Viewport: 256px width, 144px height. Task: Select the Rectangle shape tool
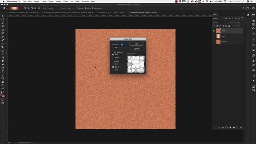click(3, 78)
